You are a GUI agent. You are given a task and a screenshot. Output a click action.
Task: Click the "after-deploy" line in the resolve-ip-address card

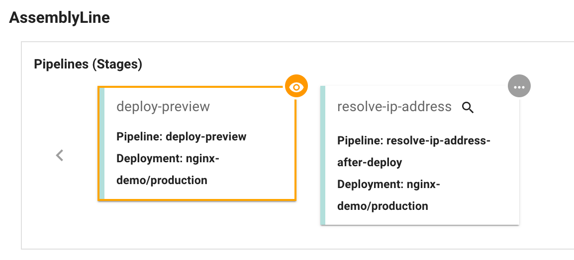point(370,162)
